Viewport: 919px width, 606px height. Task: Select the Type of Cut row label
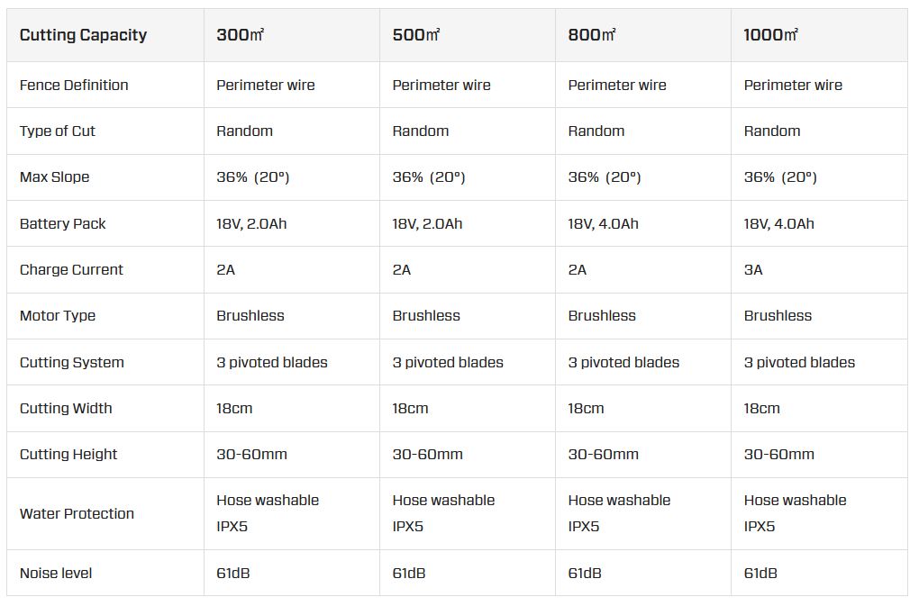click(58, 131)
